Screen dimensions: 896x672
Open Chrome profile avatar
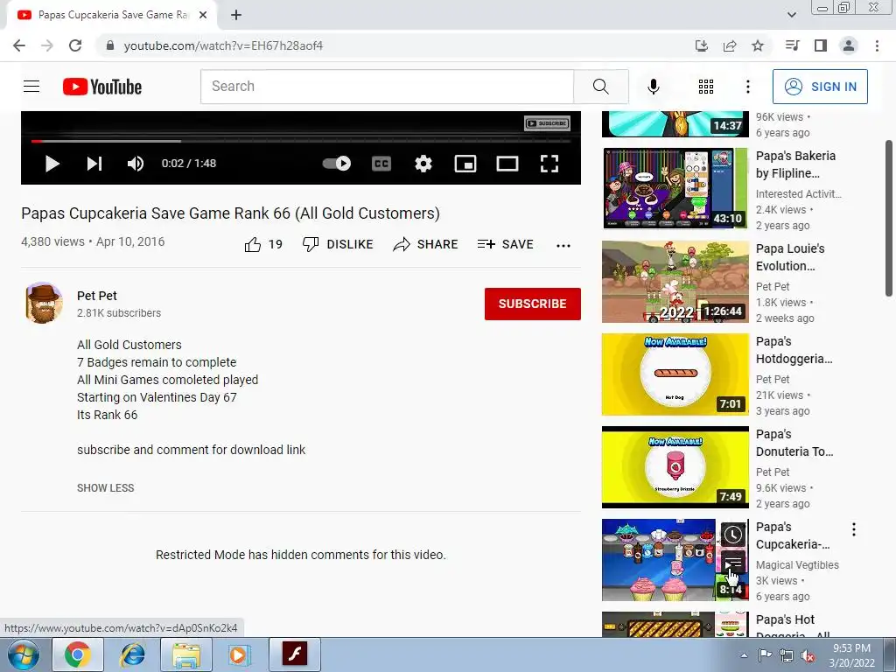pyautogui.click(x=849, y=45)
